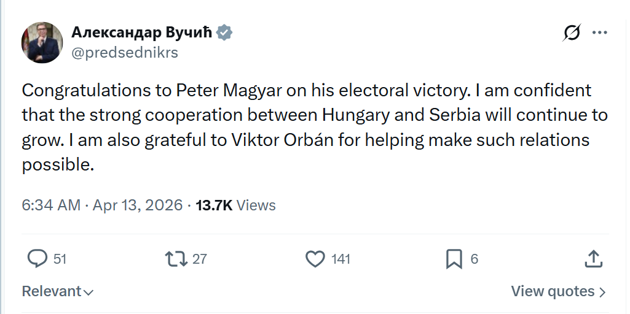This screenshot has height=314, width=630.
Task: Click the reply speech bubble icon
Action: pos(37,259)
